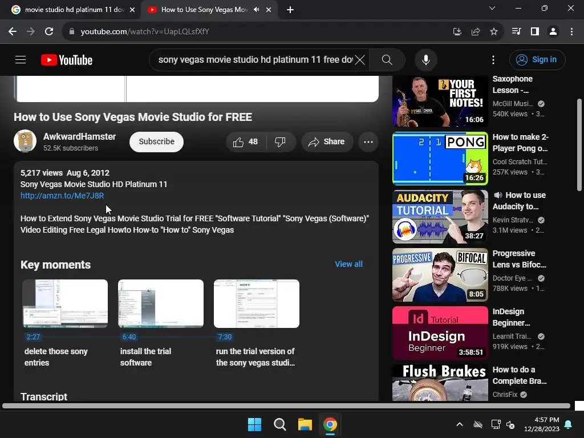Viewport: 584px width, 438px height.
Task: Clear the YouTube search box text
Action: click(360, 59)
